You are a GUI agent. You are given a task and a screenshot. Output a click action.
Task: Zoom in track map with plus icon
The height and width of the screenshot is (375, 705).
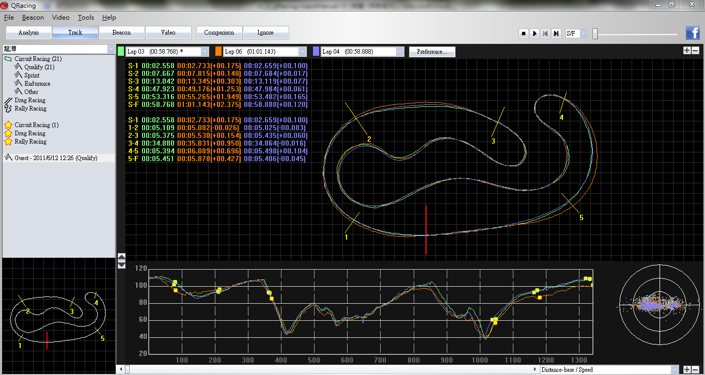pos(687,50)
